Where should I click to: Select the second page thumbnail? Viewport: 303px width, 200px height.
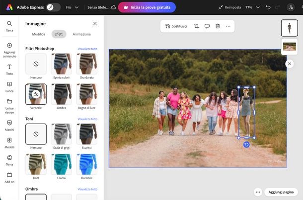289,47
